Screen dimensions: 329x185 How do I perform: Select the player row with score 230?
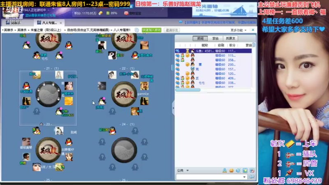coord(213,65)
